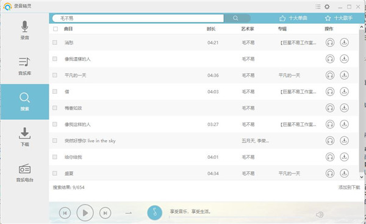Download the song 盛夏
The height and width of the screenshot is (224, 366).
click(x=344, y=173)
